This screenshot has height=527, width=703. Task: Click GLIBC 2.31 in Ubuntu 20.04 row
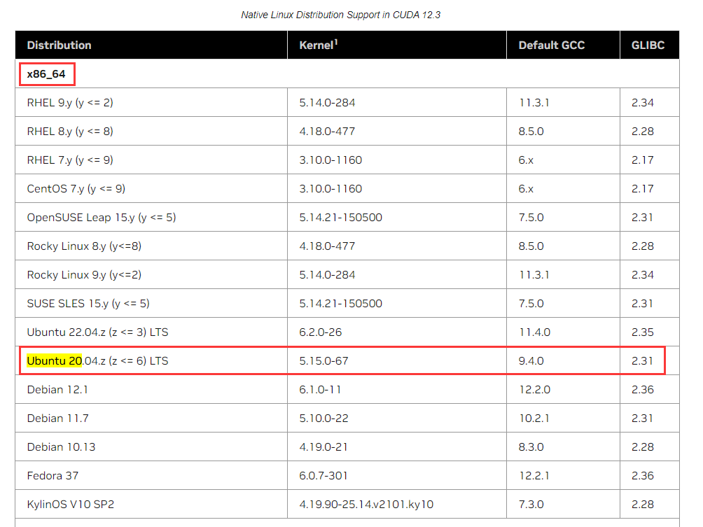point(643,360)
